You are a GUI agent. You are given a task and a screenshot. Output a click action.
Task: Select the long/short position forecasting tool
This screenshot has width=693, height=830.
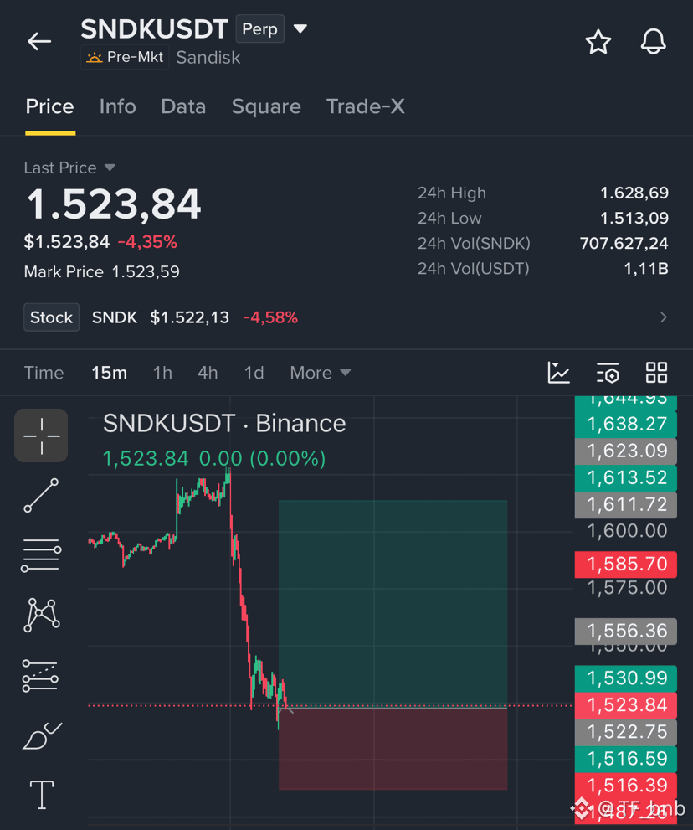(40, 675)
